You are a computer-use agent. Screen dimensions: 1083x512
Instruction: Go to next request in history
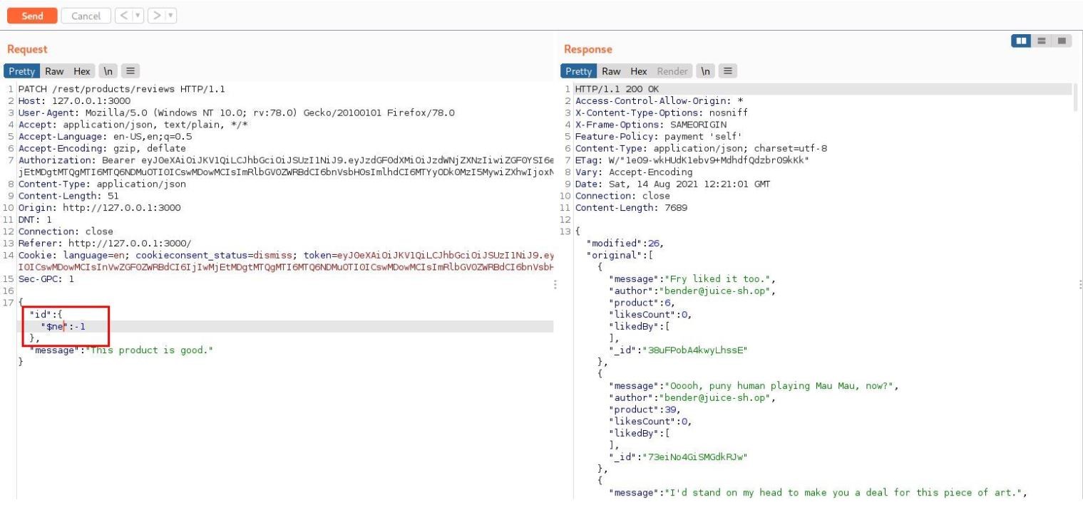(157, 16)
